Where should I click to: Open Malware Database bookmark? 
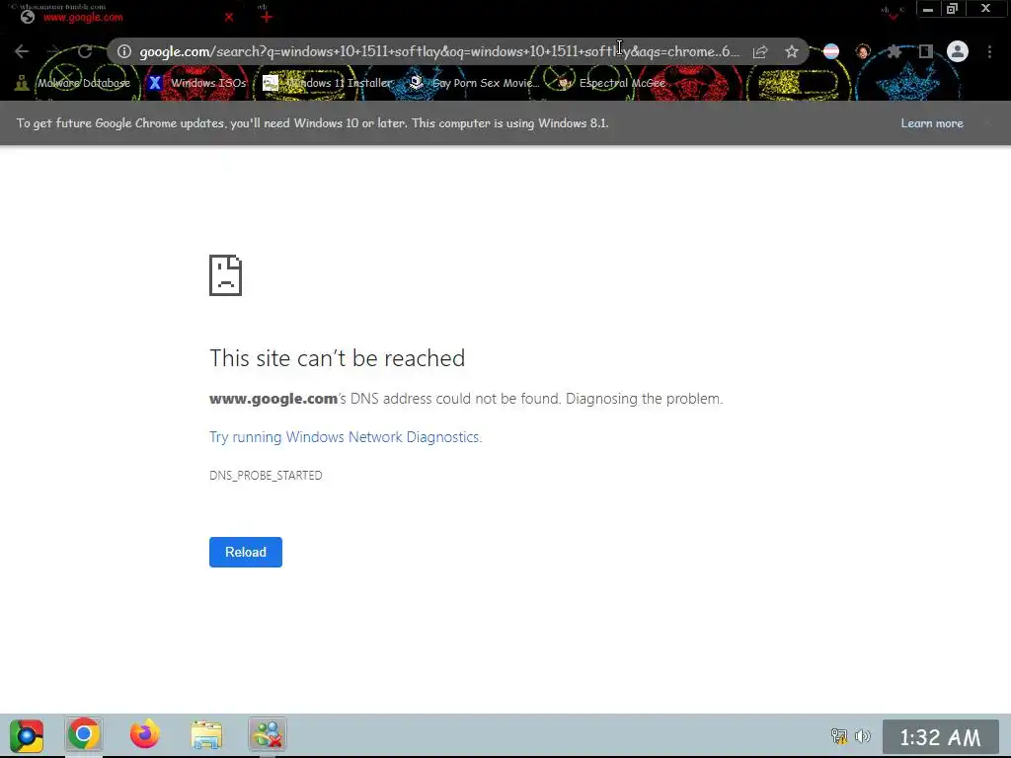[72, 83]
